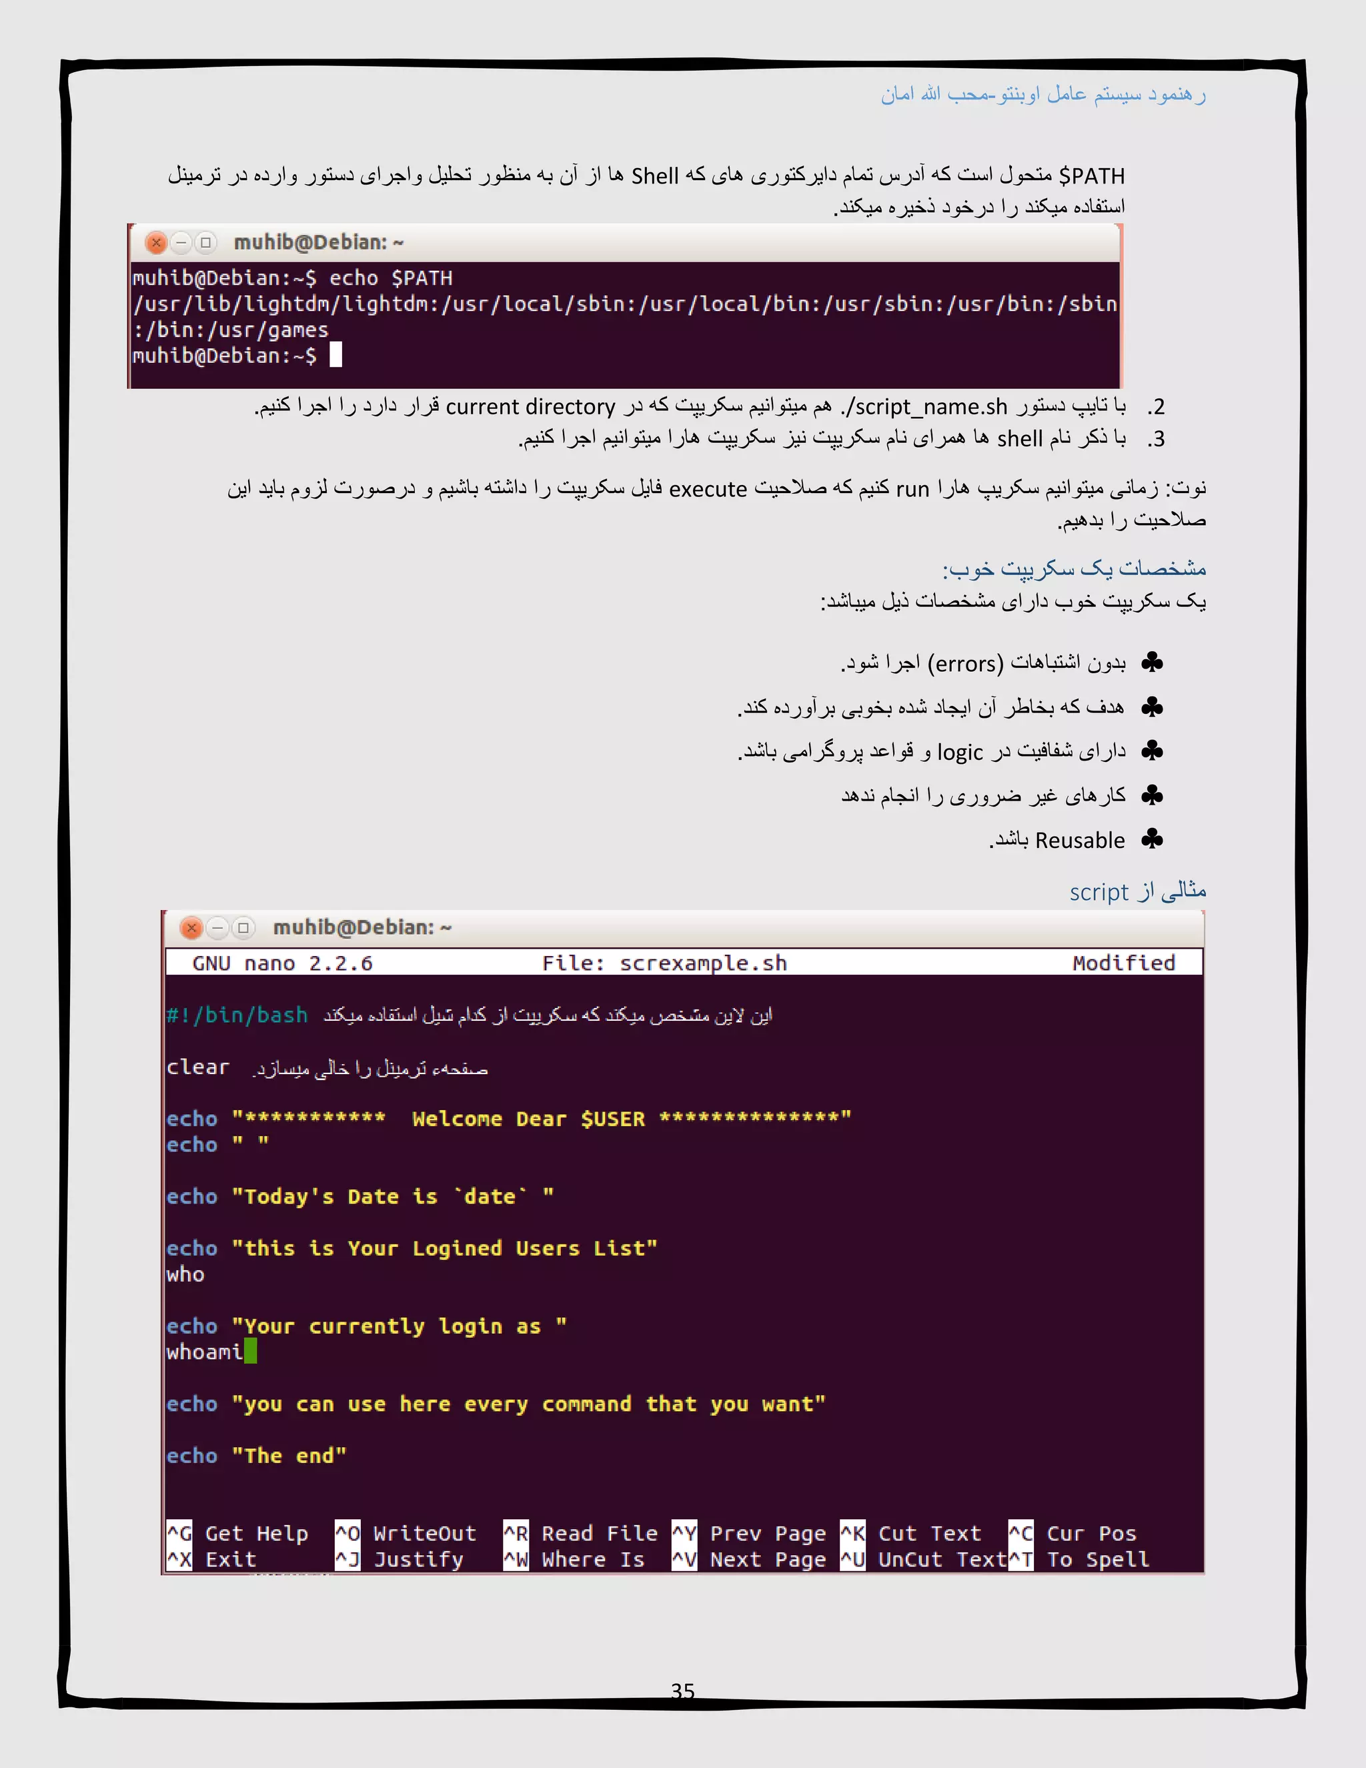Click the 'script' heading above the nano window
This screenshot has width=1366, height=1768.
click(x=1099, y=892)
